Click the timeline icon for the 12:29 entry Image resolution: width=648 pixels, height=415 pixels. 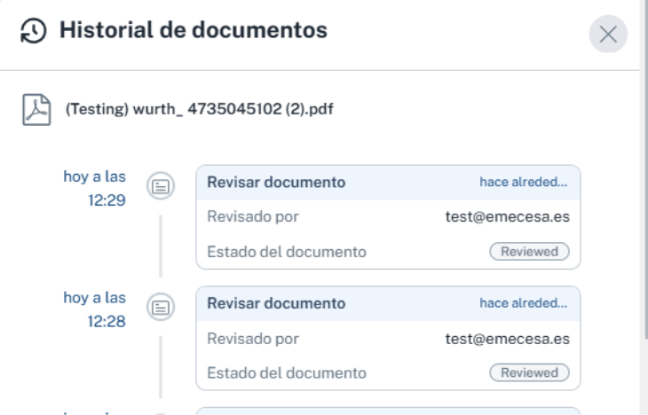pyautogui.click(x=161, y=185)
